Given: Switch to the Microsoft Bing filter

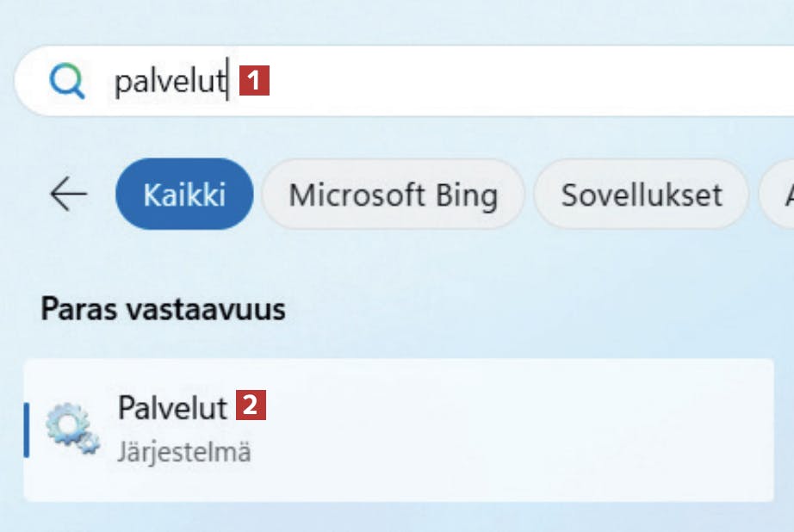Looking at the screenshot, I should coord(393,195).
